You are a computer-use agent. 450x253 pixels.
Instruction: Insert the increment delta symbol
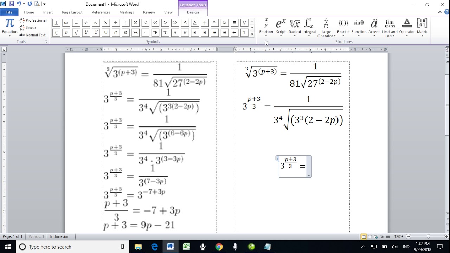coord(175,33)
